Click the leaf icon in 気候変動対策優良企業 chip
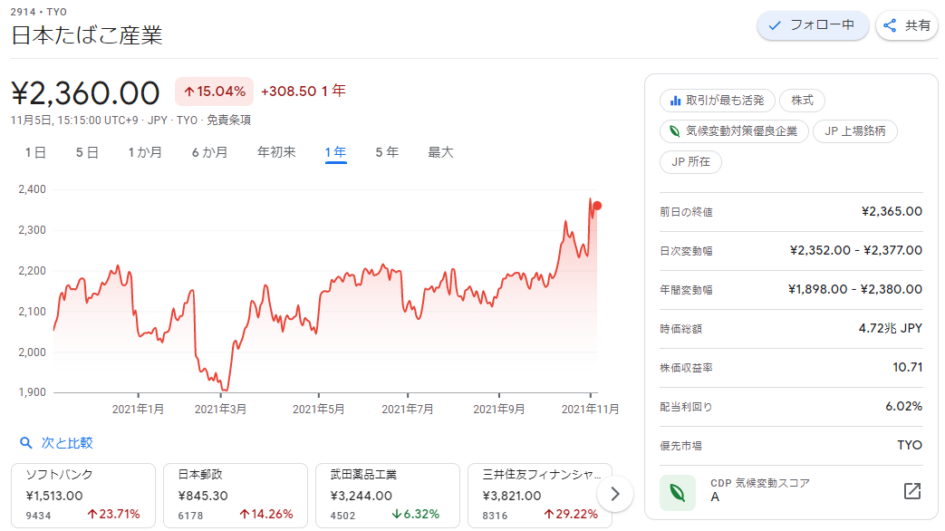This screenshot has width=945, height=531. 675,131
